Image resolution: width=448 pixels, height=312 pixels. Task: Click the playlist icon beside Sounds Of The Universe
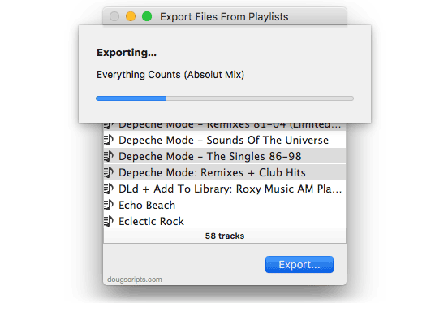pos(109,140)
